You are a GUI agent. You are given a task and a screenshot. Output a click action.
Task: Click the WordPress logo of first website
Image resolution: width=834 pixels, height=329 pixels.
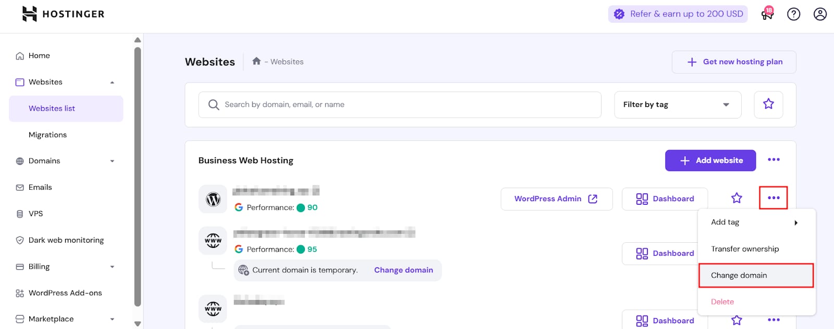(x=213, y=199)
